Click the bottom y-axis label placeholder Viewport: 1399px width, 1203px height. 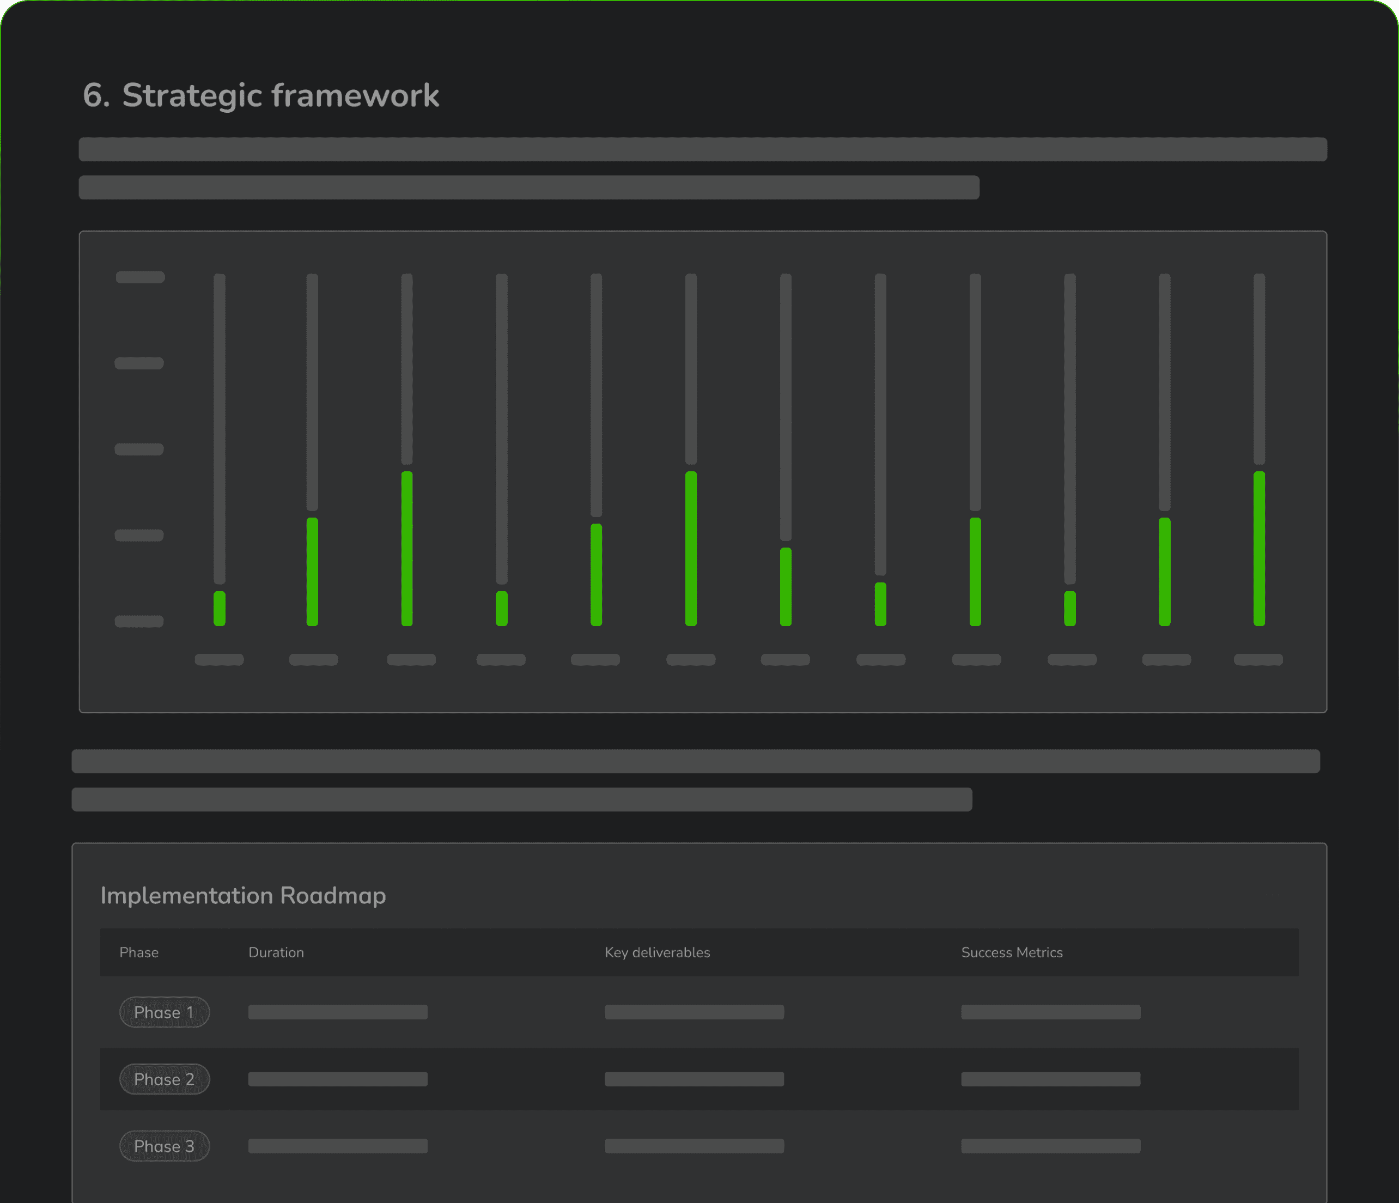(139, 621)
